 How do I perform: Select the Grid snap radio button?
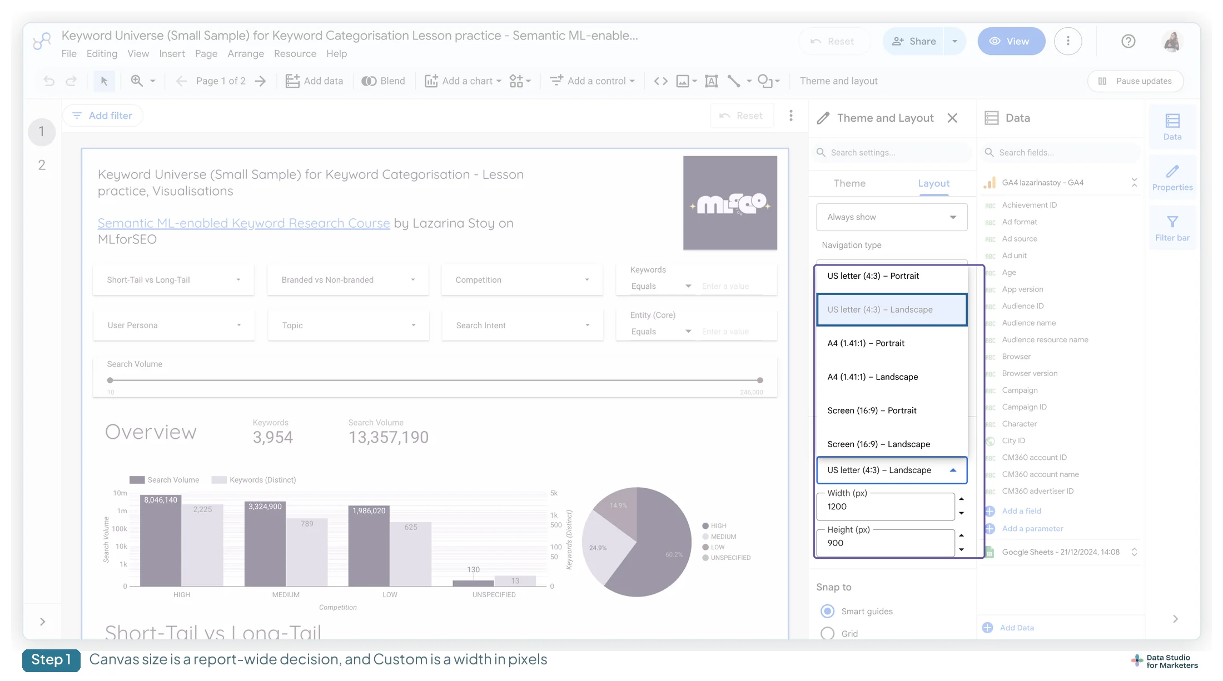pyautogui.click(x=828, y=633)
